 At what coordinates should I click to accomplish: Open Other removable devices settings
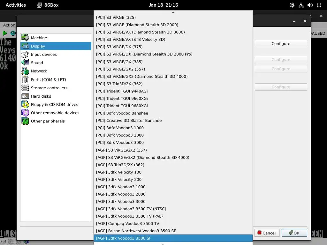pyautogui.click(x=56, y=113)
